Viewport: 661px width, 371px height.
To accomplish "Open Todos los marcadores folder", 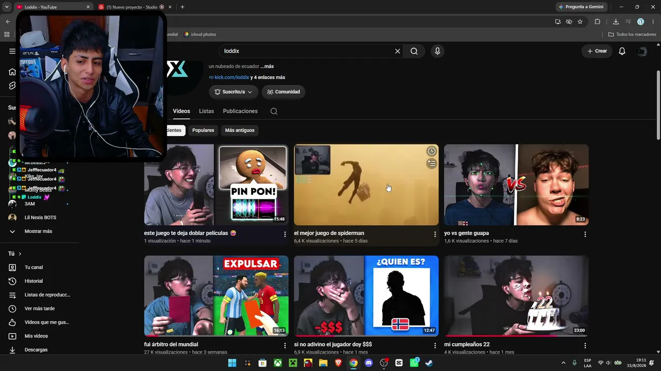I will coord(632,35).
